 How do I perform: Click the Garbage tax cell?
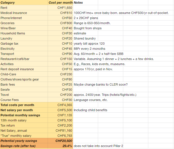(x=24, y=44)
